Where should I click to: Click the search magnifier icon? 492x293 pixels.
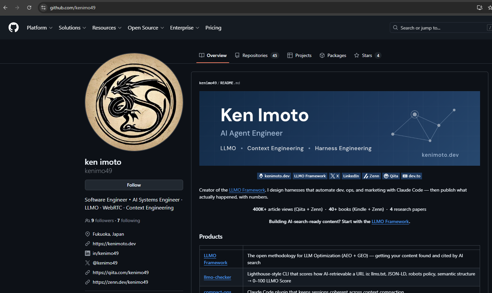point(395,28)
